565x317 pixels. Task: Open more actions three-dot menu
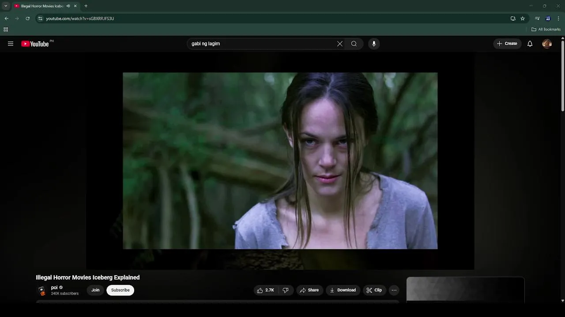(x=394, y=290)
